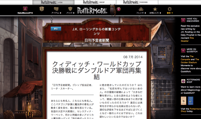Expand the 設定 dropdown arrow
Screen dimensions: 201x119
(172, 13)
